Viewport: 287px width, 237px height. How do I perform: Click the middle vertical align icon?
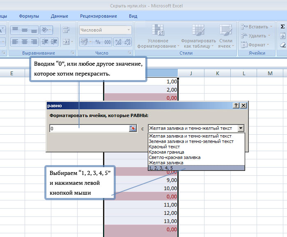tap(25, 30)
